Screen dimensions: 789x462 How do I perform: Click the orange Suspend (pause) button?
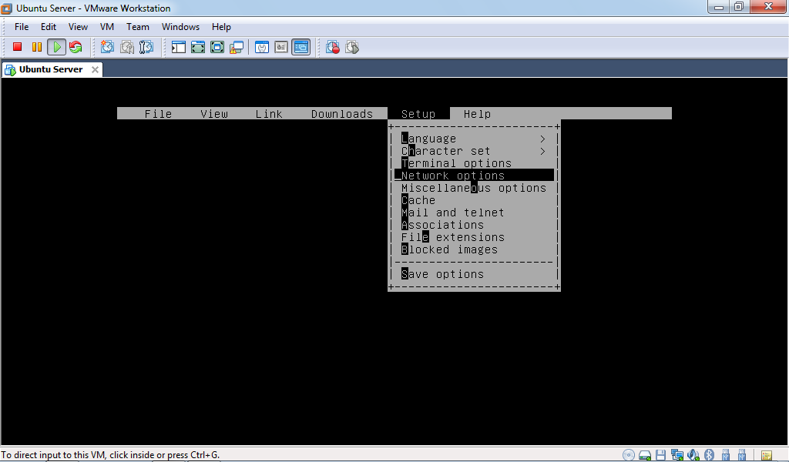point(37,47)
